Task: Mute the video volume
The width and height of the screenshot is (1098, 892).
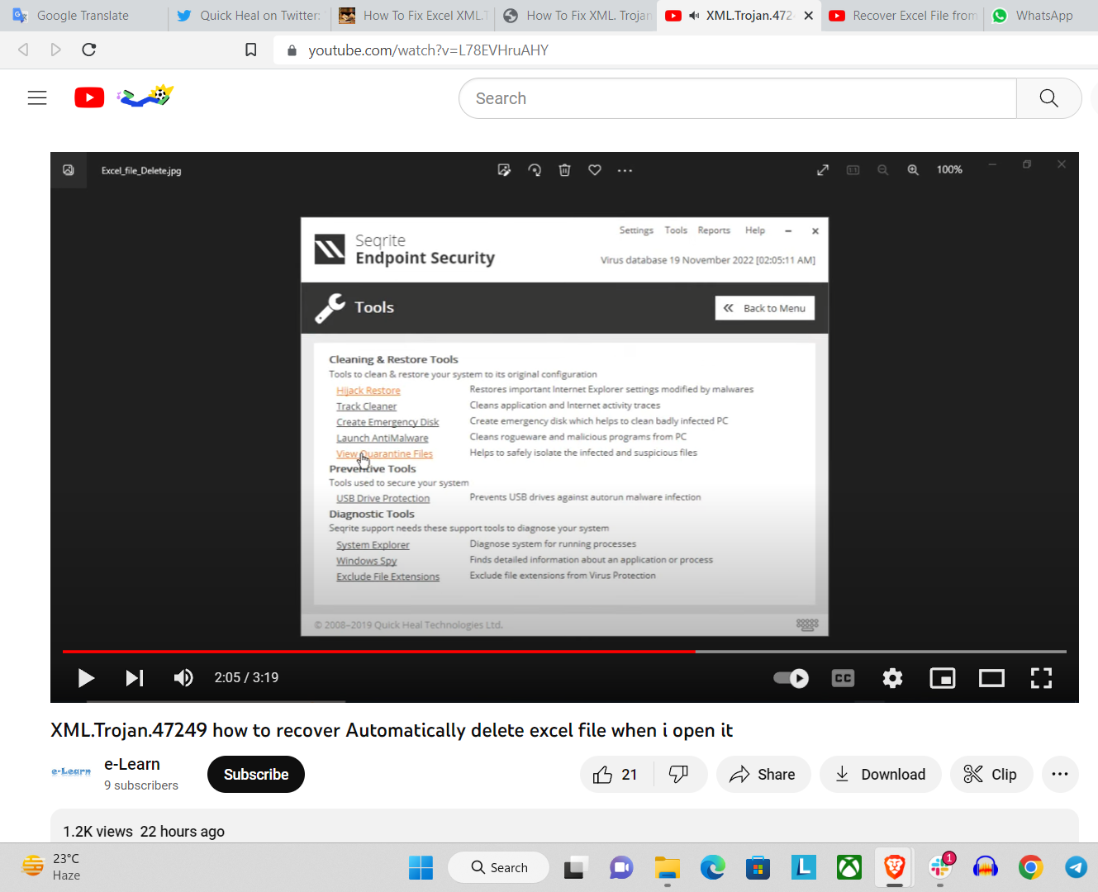Action: click(x=183, y=678)
